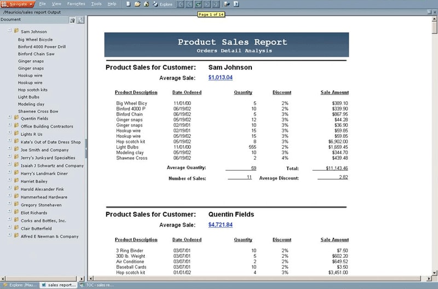Screen dimensions: 438x289
Task: Jump to first page arrow
Action: [x=181, y=4]
